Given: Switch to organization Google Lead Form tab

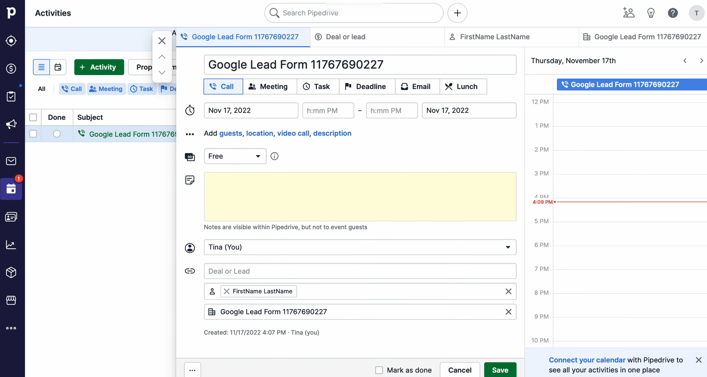Looking at the screenshot, I should tap(643, 37).
